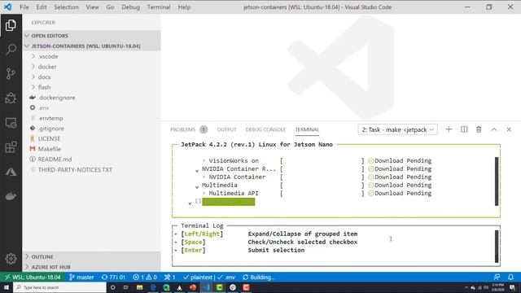The width and height of the screenshot is (521, 293).
Task: Open the View menu
Action: (x=92, y=7)
